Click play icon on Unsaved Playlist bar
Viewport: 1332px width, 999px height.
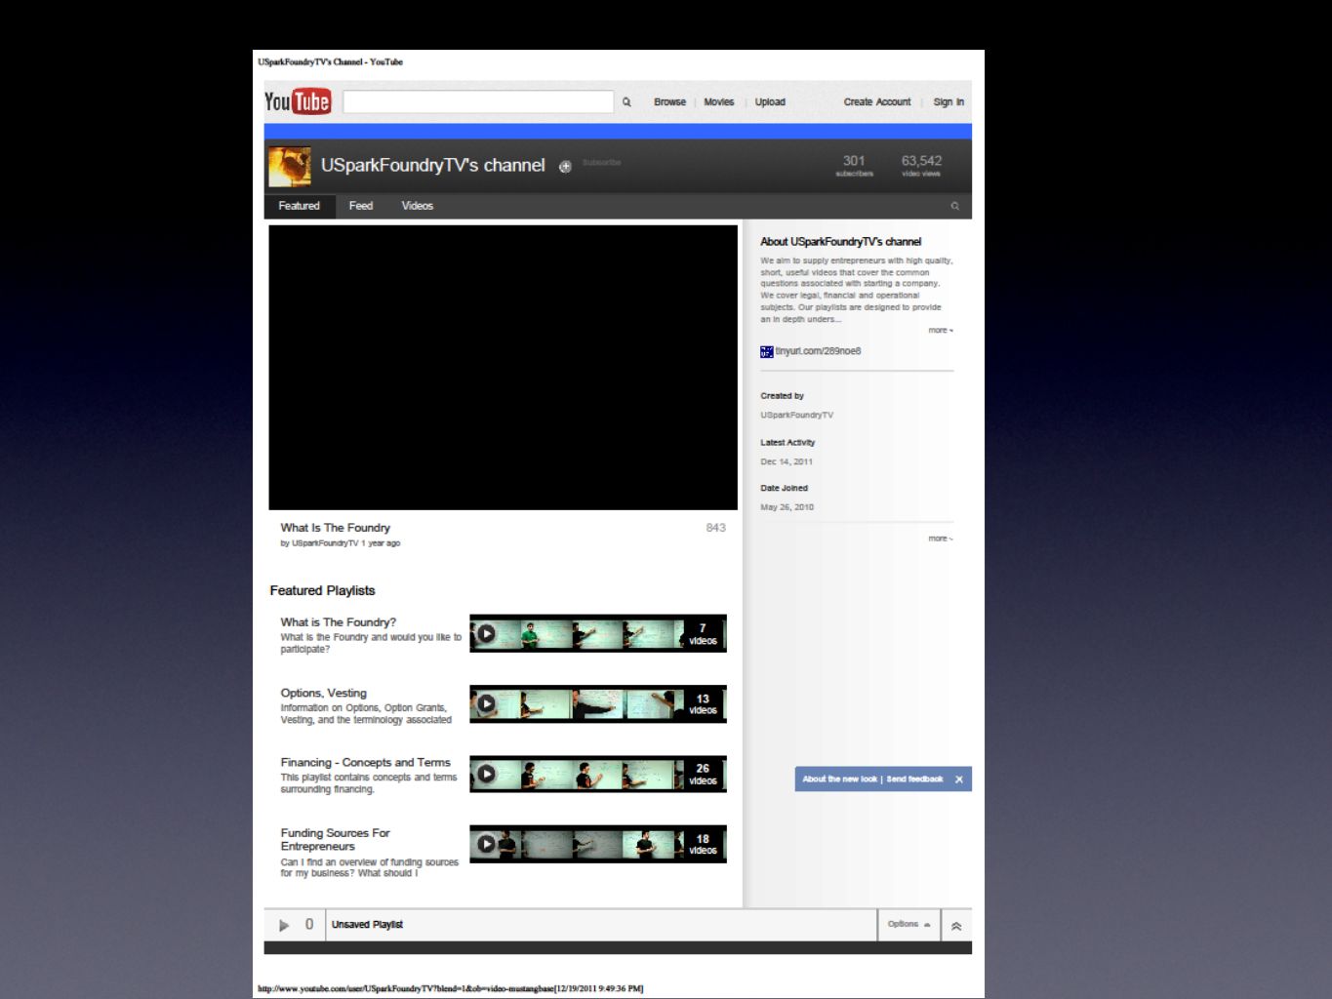[x=284, y=926]
